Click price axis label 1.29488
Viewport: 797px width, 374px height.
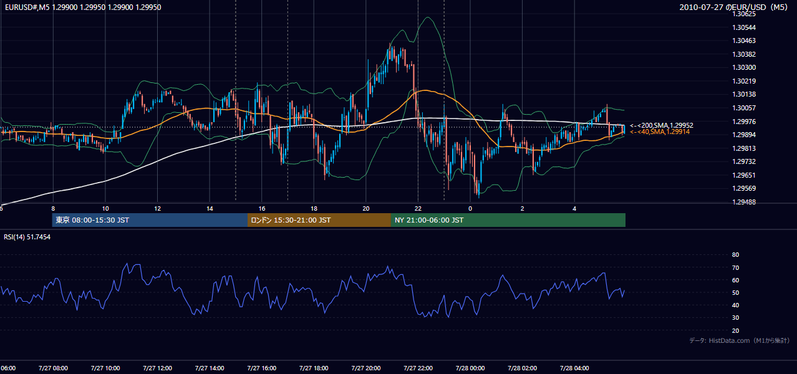[744, 202]
